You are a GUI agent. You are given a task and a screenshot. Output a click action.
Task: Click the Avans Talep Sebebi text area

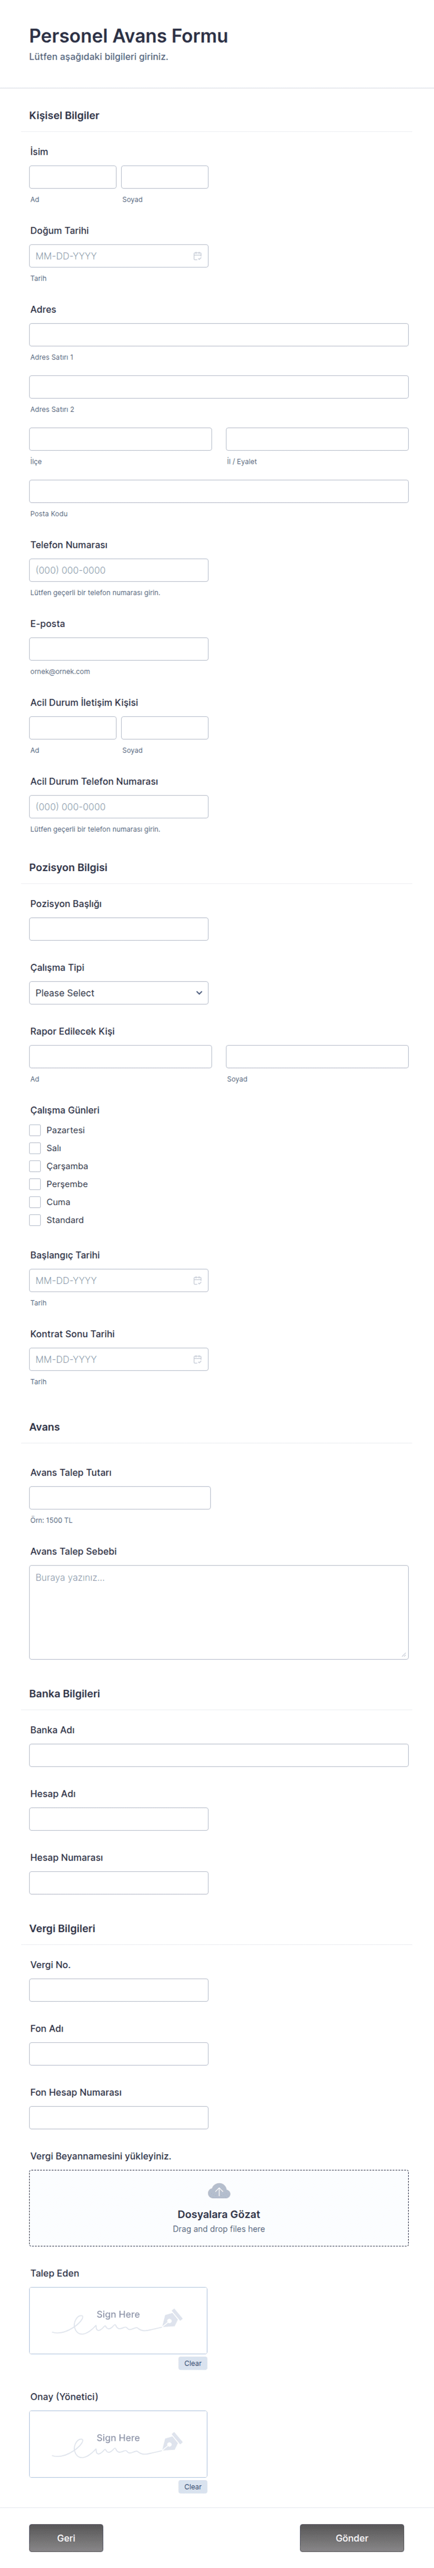[x=219, y=1612]
